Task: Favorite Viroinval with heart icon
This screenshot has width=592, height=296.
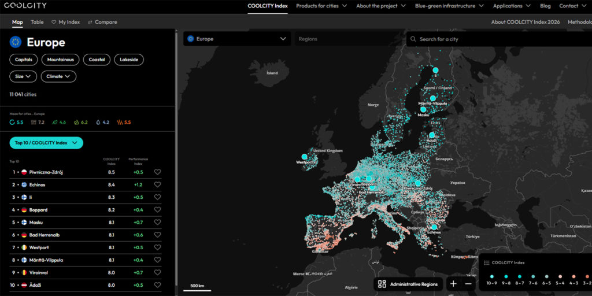Action: pyautogui.click(x=157, y=273)
